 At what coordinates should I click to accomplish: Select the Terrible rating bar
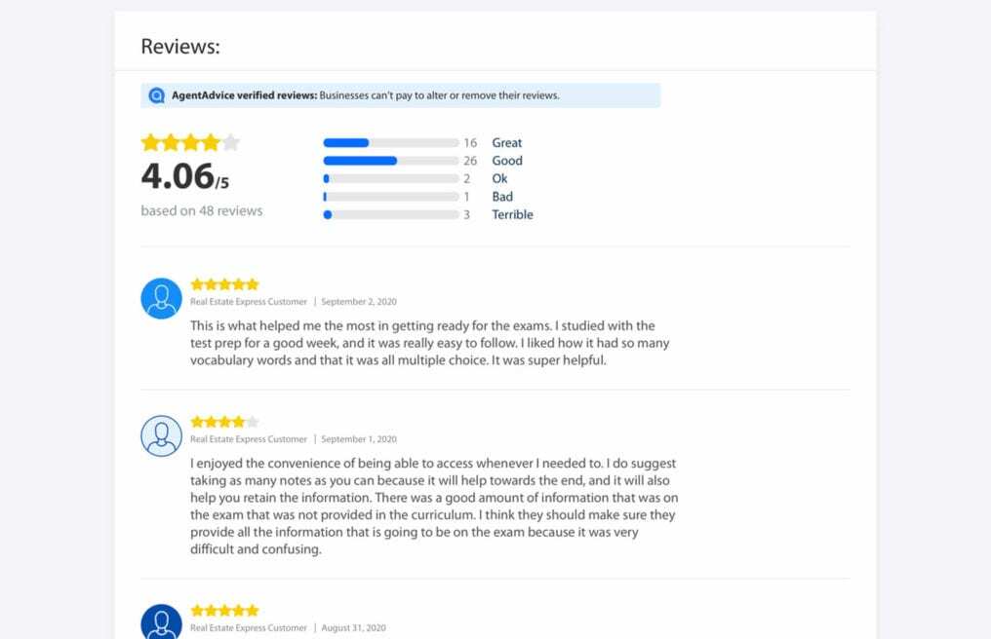[x=390, y=215]
